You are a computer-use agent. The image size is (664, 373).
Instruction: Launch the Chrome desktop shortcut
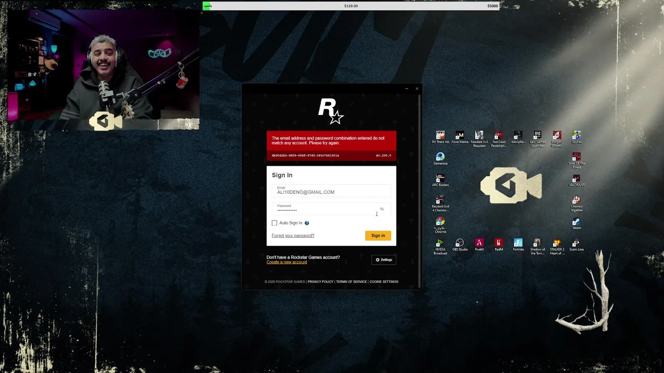pos(440,225)
